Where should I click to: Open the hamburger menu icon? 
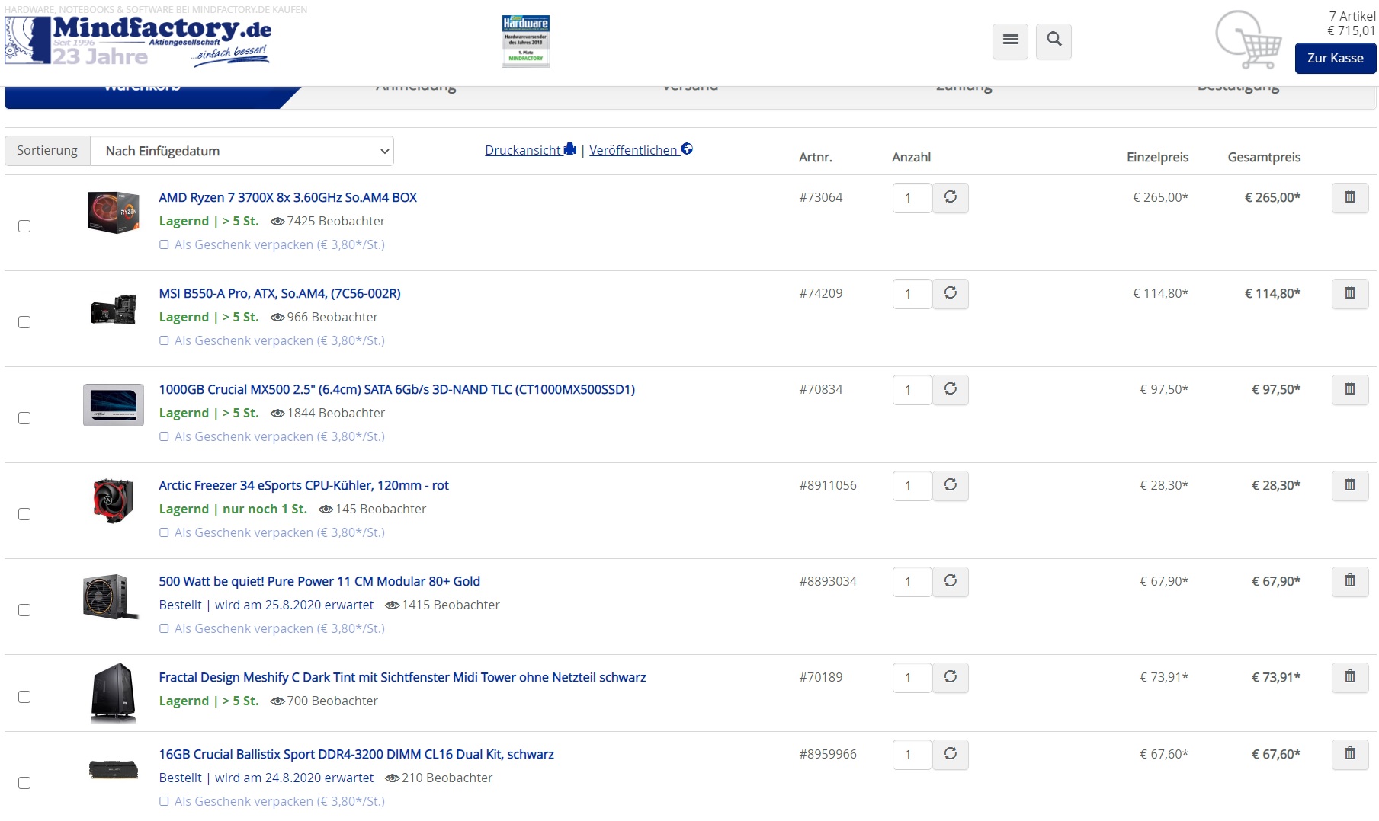click(1010, 41)
